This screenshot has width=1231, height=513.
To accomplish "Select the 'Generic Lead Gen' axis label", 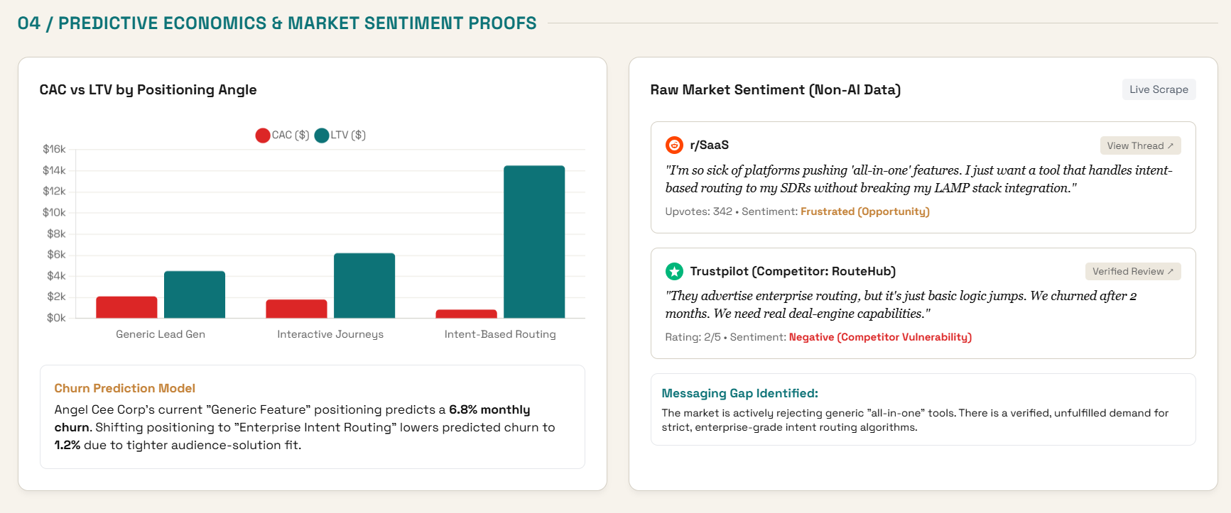I will pyautogui.click(x=161, y=334).
